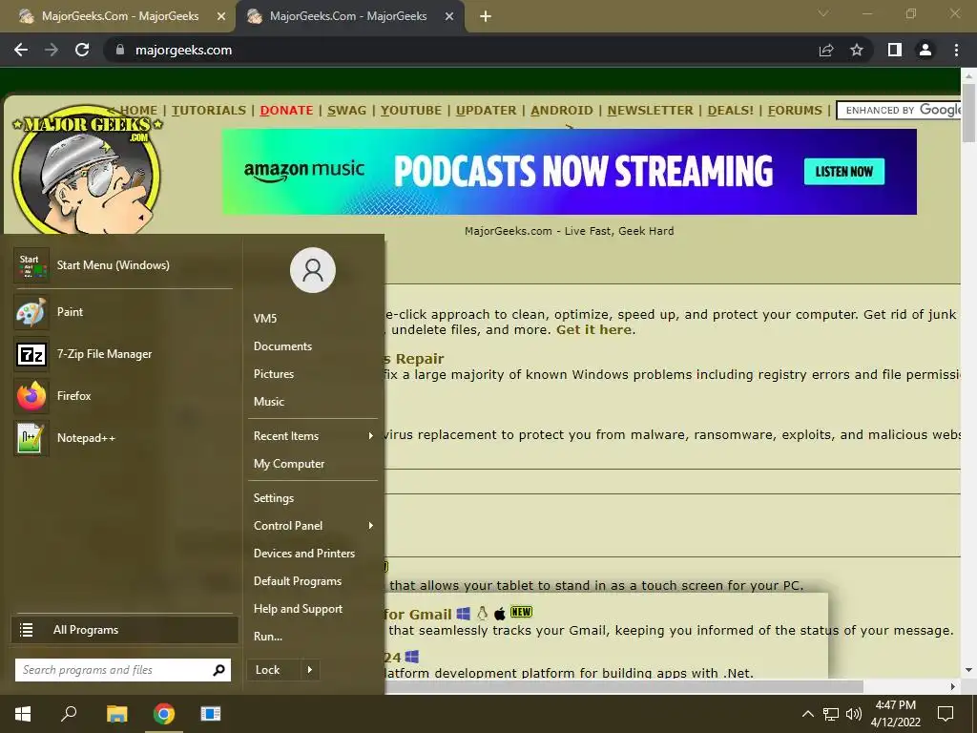Click the DONATE nav link
Image resolution: width=977 pixels, height=733 pixels.
point(286,111)
